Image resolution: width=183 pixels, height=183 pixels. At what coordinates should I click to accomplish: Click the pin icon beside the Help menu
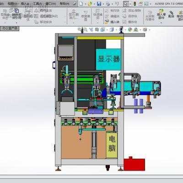click(75, 4)
